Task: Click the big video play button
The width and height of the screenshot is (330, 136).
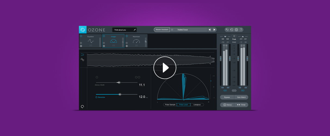Action: coord(165,68)
